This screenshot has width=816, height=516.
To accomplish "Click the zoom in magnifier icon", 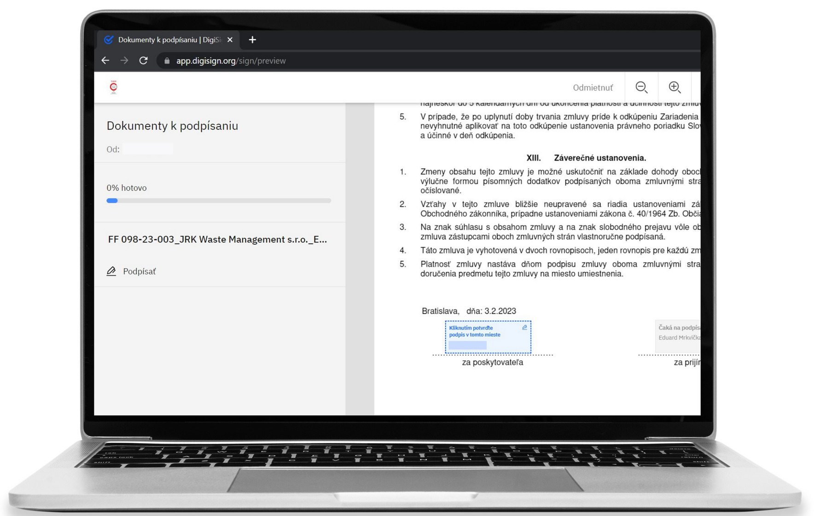I will [675, 87].
